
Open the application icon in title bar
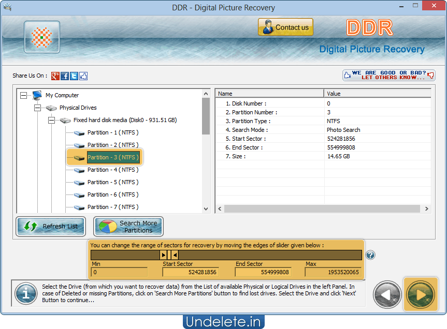pos(7,7)
